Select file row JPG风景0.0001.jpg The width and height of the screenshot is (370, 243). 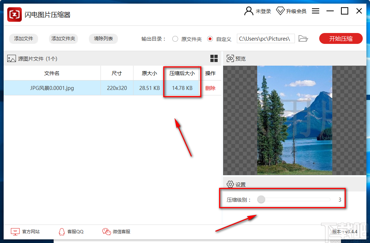click(112, 88)
